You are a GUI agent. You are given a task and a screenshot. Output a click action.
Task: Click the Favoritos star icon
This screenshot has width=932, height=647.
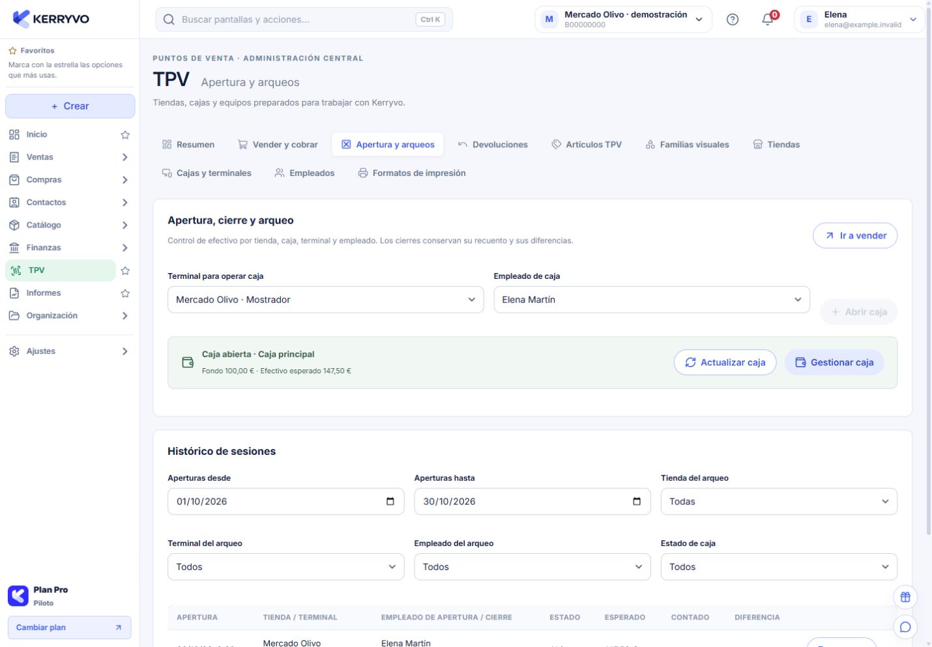pos(12,51)
